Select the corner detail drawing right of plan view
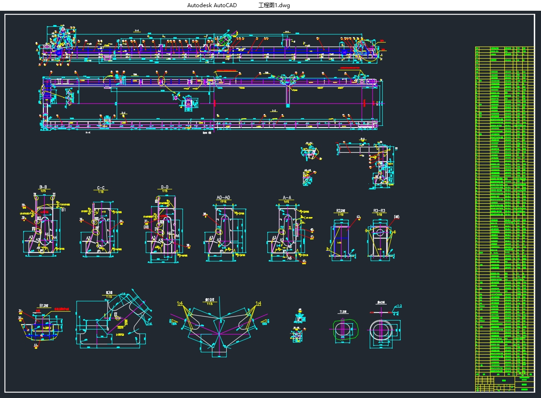This screenshot has width=541, height=398. coord(367,163)
